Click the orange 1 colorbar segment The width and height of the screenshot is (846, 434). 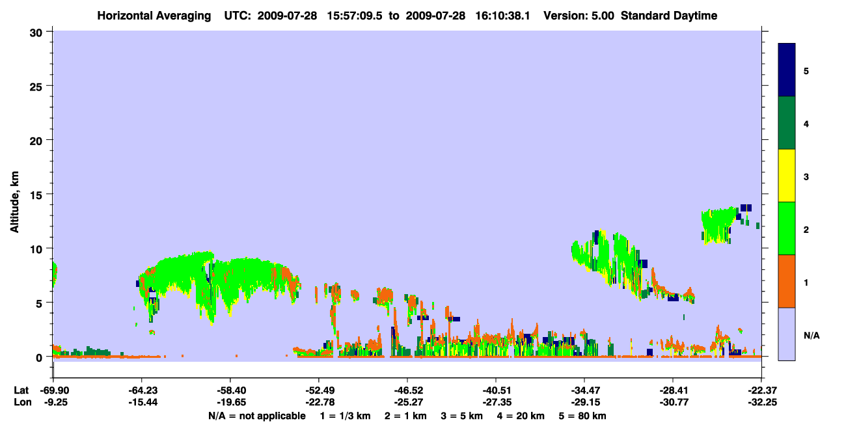(787, 281)
